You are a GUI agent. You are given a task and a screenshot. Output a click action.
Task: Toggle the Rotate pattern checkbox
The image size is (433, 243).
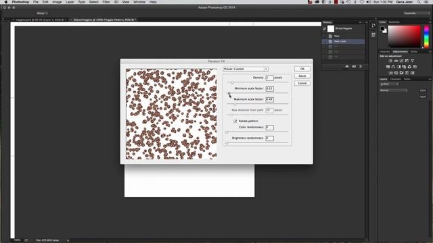click(x=235, y=121)
